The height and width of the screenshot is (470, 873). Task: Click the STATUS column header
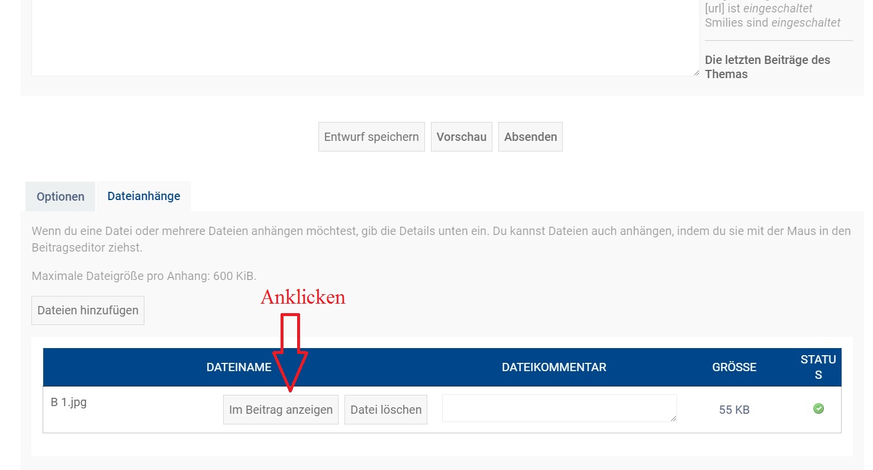(818, 367)
